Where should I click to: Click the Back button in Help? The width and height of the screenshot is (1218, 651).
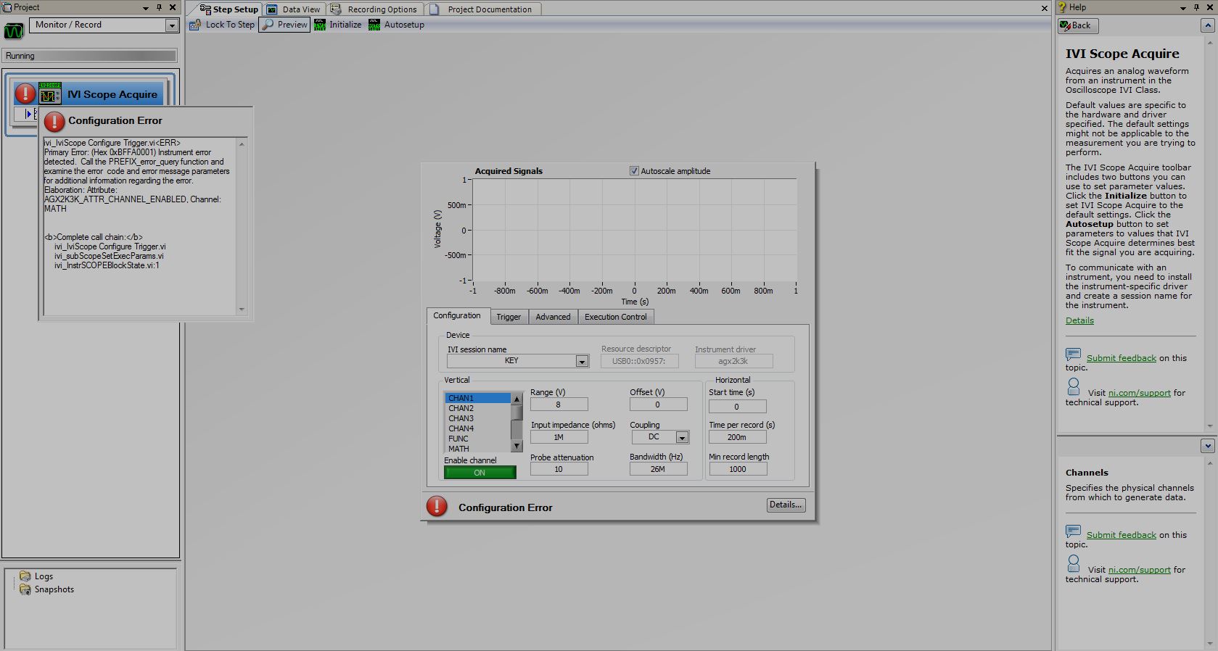1078,25
